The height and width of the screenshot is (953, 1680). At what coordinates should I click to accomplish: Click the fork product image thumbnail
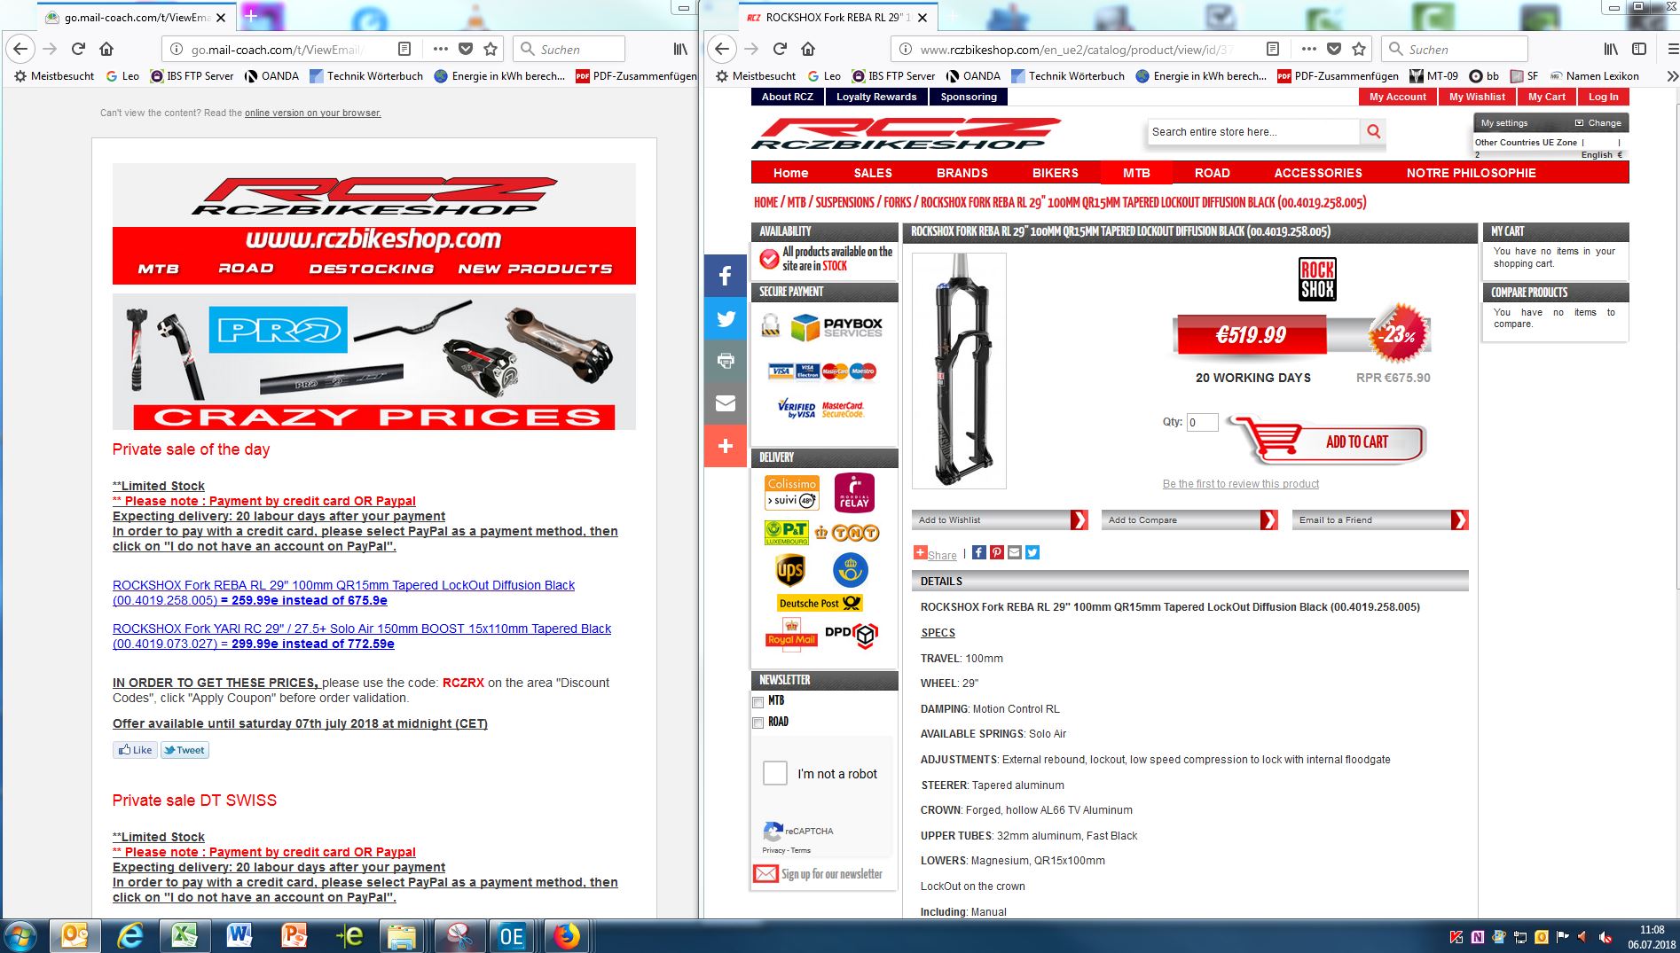click(959, 371)
